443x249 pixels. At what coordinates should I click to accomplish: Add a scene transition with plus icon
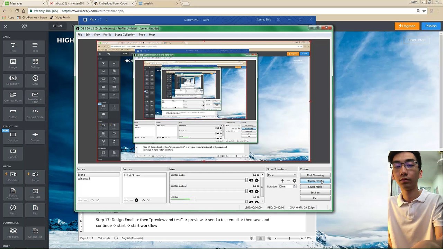pos(282,181)
